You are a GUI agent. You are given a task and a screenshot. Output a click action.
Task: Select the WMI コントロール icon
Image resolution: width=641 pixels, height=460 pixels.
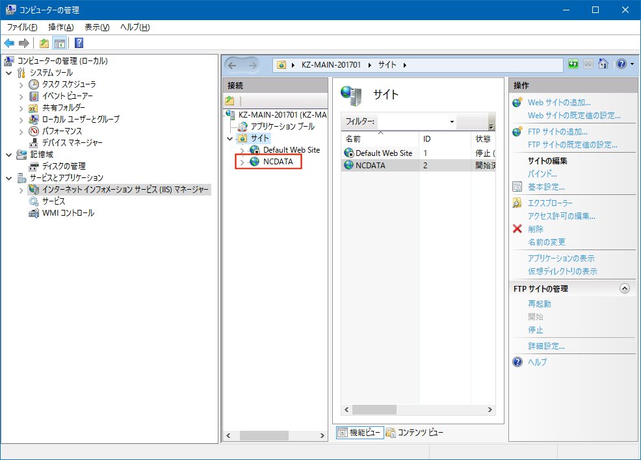pyautogui.click(x=34, y=213)
